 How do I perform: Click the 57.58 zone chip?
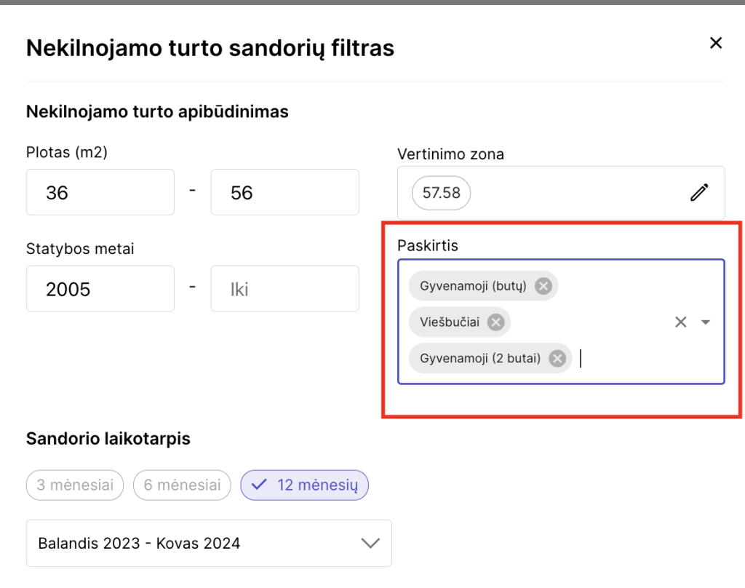[x=441, y=194]
